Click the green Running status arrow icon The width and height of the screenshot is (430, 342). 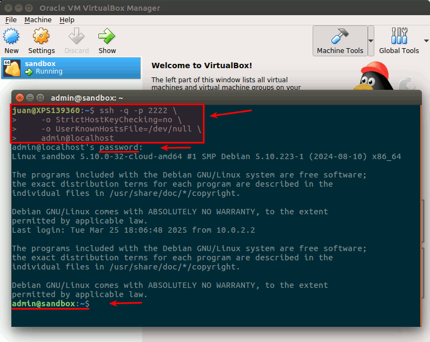[29, 72]
